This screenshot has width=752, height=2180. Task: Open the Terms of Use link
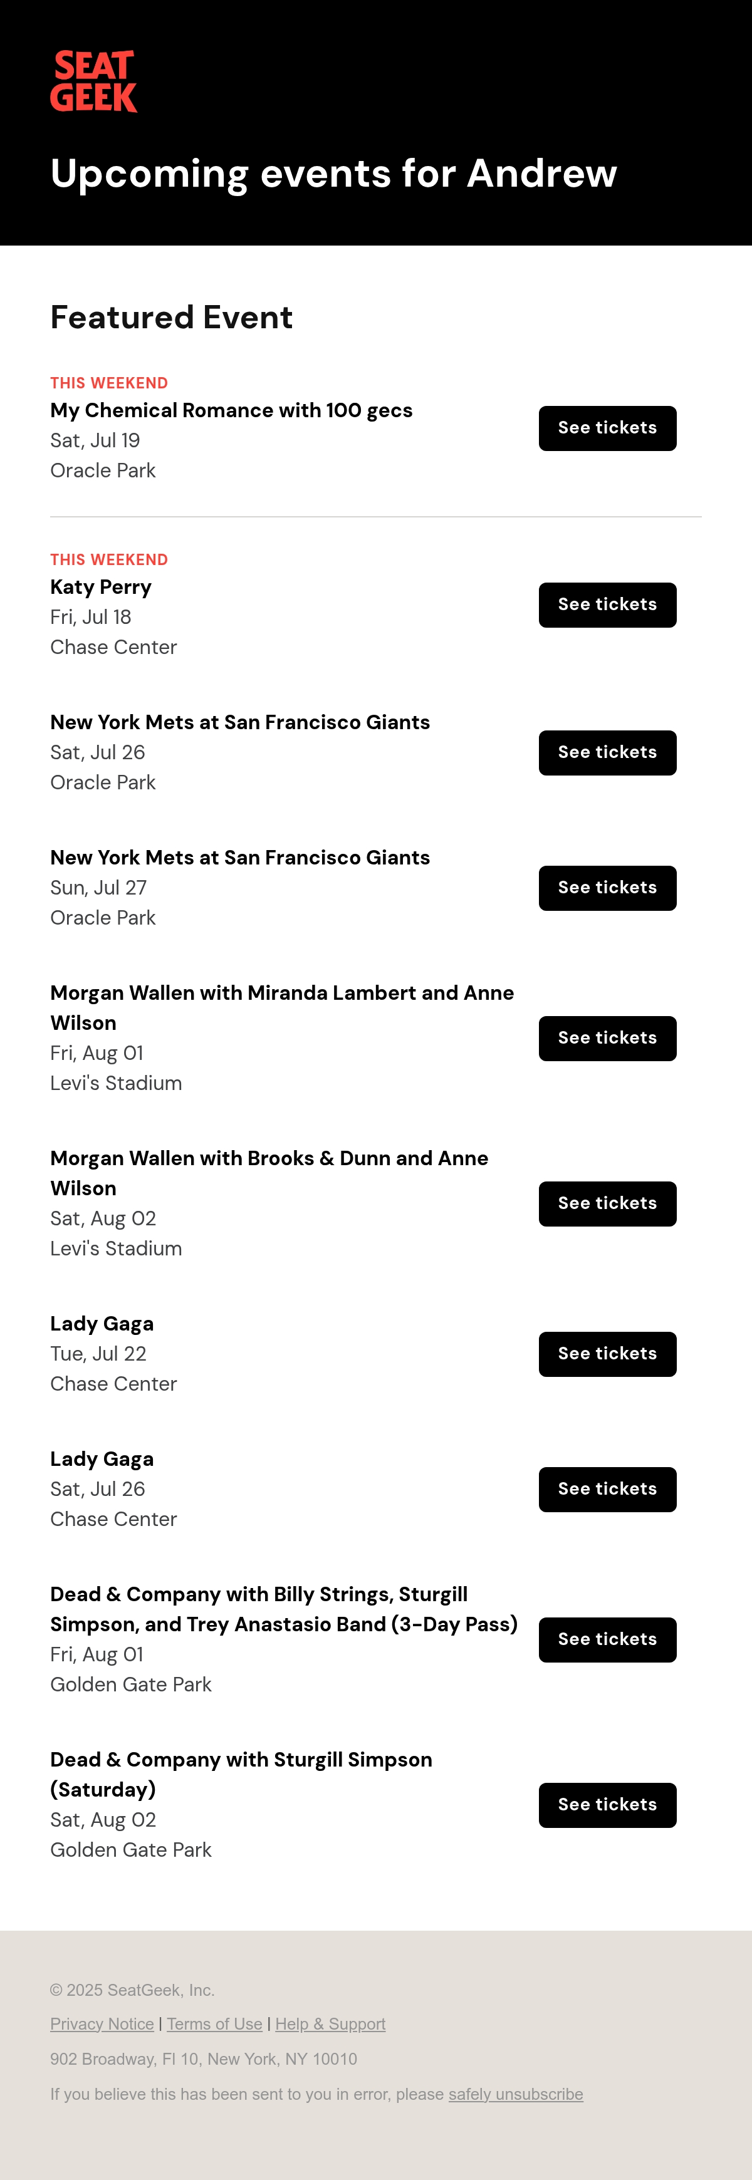[x=214, y=2023]
